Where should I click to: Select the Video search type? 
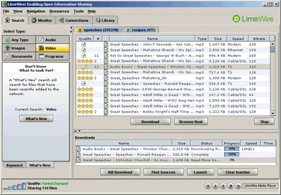click(53, 48)
